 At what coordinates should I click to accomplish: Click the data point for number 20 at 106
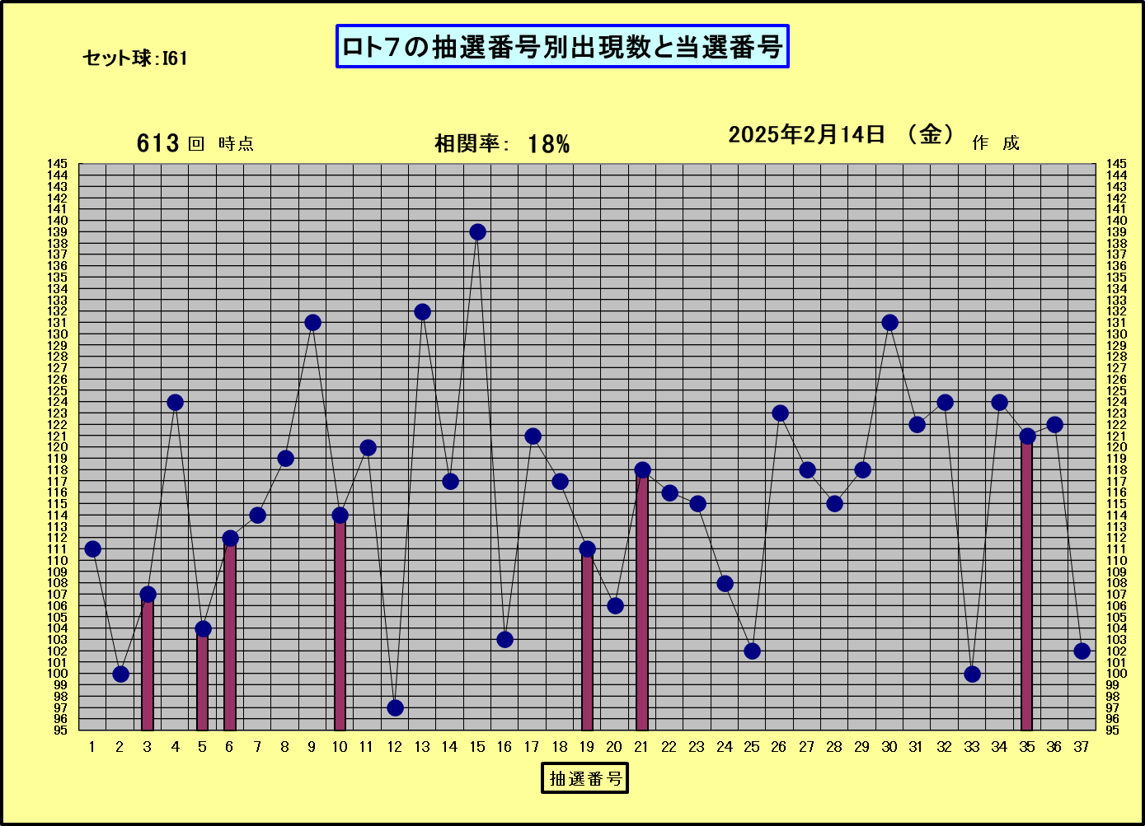click(615, 606)
